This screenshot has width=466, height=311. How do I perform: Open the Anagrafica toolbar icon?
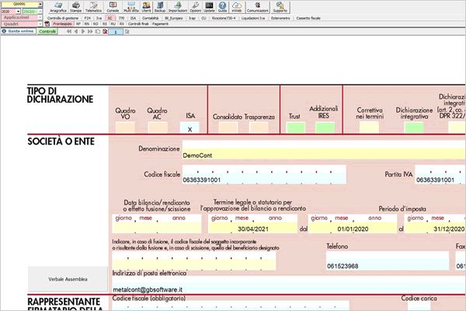(x=58, y=7)
